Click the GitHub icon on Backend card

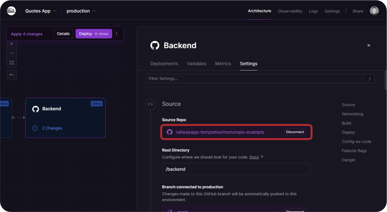pyautogui.click(x=35, y=109)
